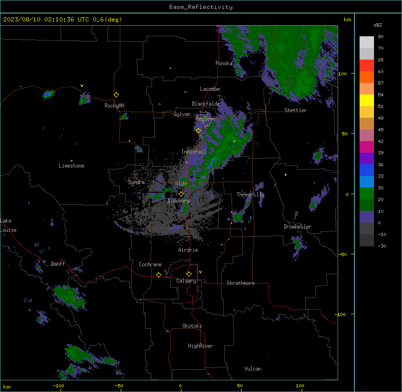Click the yellow diamond marker beside RockyMH
This screenshot has height=392, width=402.
117,95
